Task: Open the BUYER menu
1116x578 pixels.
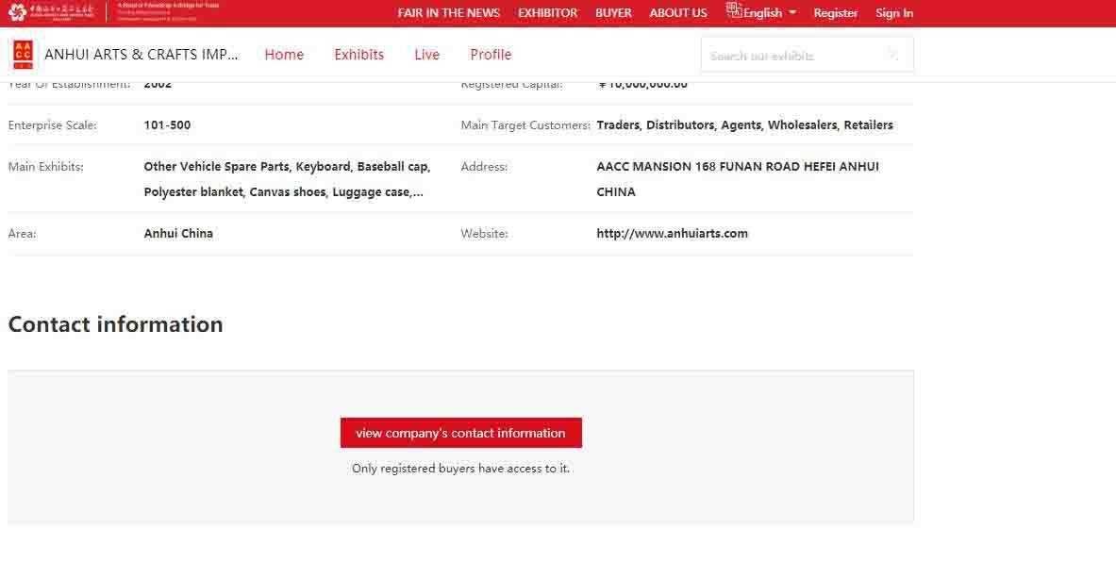Action: coord(613,13)
